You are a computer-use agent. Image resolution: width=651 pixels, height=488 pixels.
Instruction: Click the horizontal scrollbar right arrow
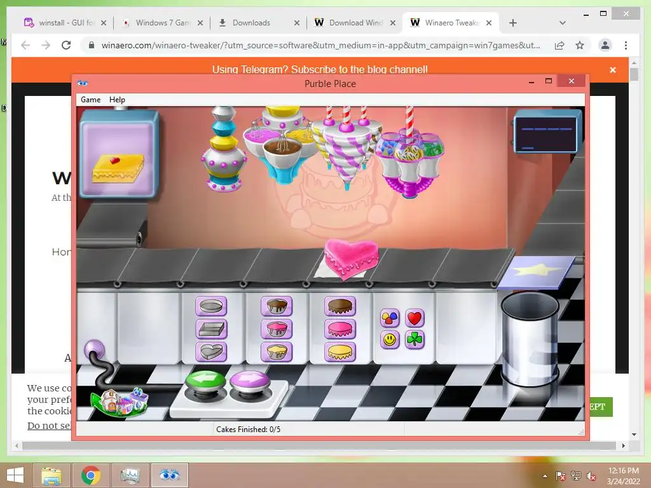(623, 445)
